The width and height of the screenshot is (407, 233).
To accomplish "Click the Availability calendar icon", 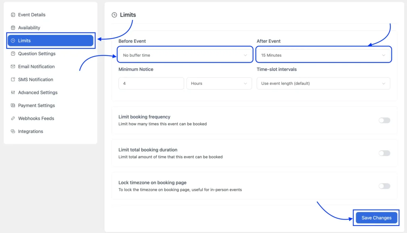I will click(13, 28).
